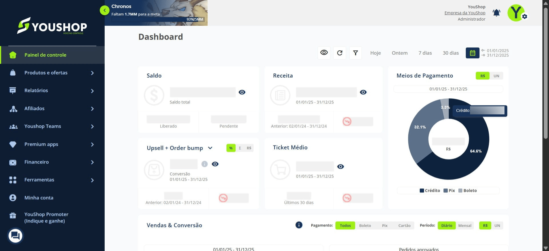
Task: Open the calendar date picker
Action: tap(472, 53)
